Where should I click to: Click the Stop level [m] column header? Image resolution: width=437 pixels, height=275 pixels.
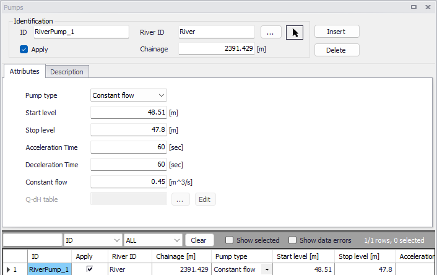365,256
